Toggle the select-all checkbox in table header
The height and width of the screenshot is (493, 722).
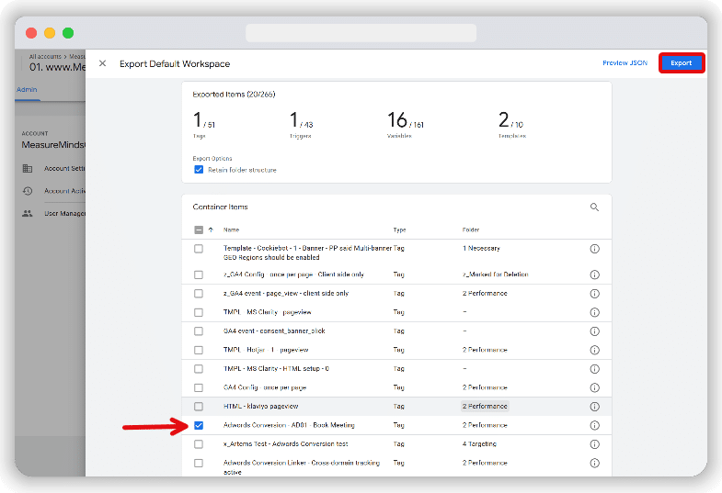click(199, 230)
